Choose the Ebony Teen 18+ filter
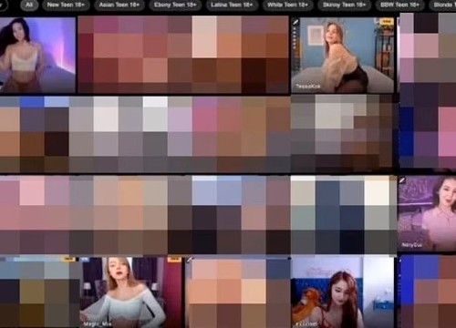 (175, 5)
